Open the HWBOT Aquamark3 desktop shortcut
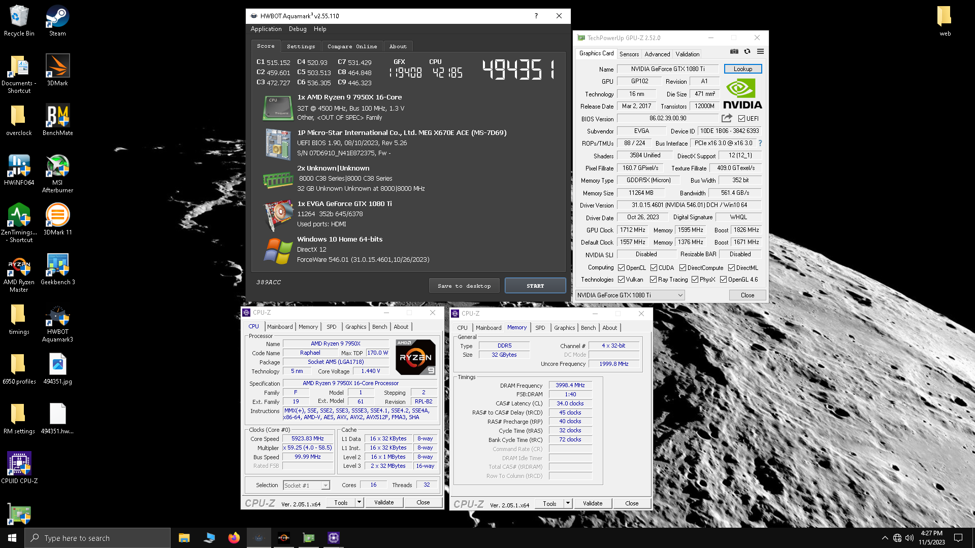 pos(57,323)
